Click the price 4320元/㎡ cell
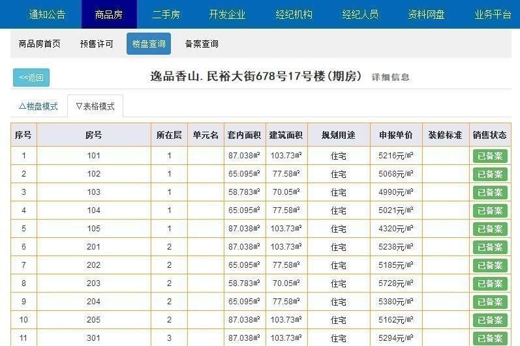The image size is (520, 346). tap(396, 229)
